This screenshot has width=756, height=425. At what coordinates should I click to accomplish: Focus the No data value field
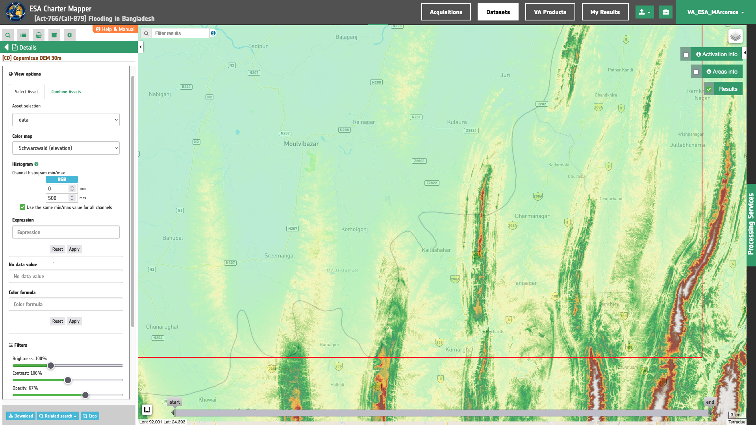pyautogui.click(x=66, y=276)
